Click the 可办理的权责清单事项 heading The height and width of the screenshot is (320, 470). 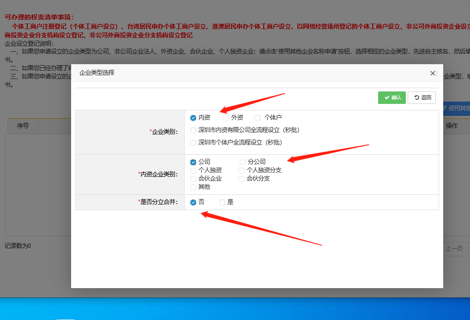(39, 17)
